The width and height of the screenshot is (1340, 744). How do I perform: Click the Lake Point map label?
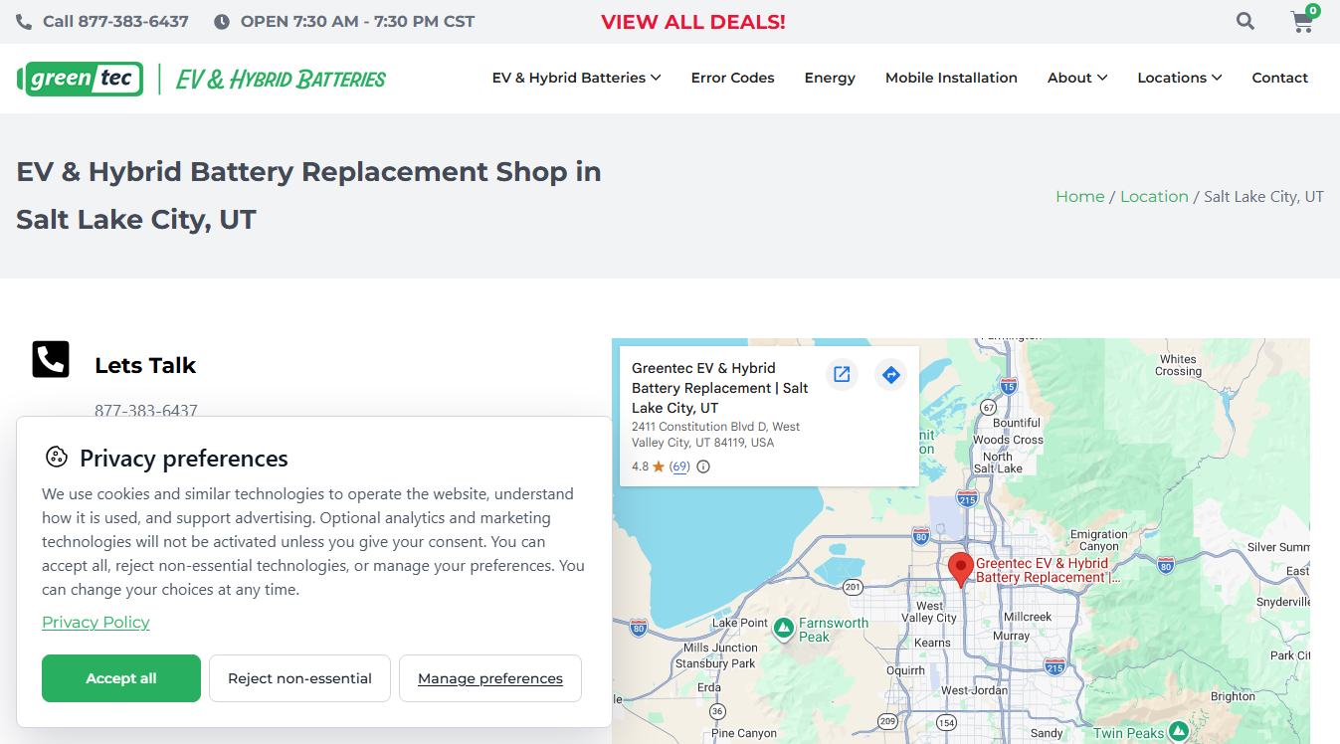(740, 623)
